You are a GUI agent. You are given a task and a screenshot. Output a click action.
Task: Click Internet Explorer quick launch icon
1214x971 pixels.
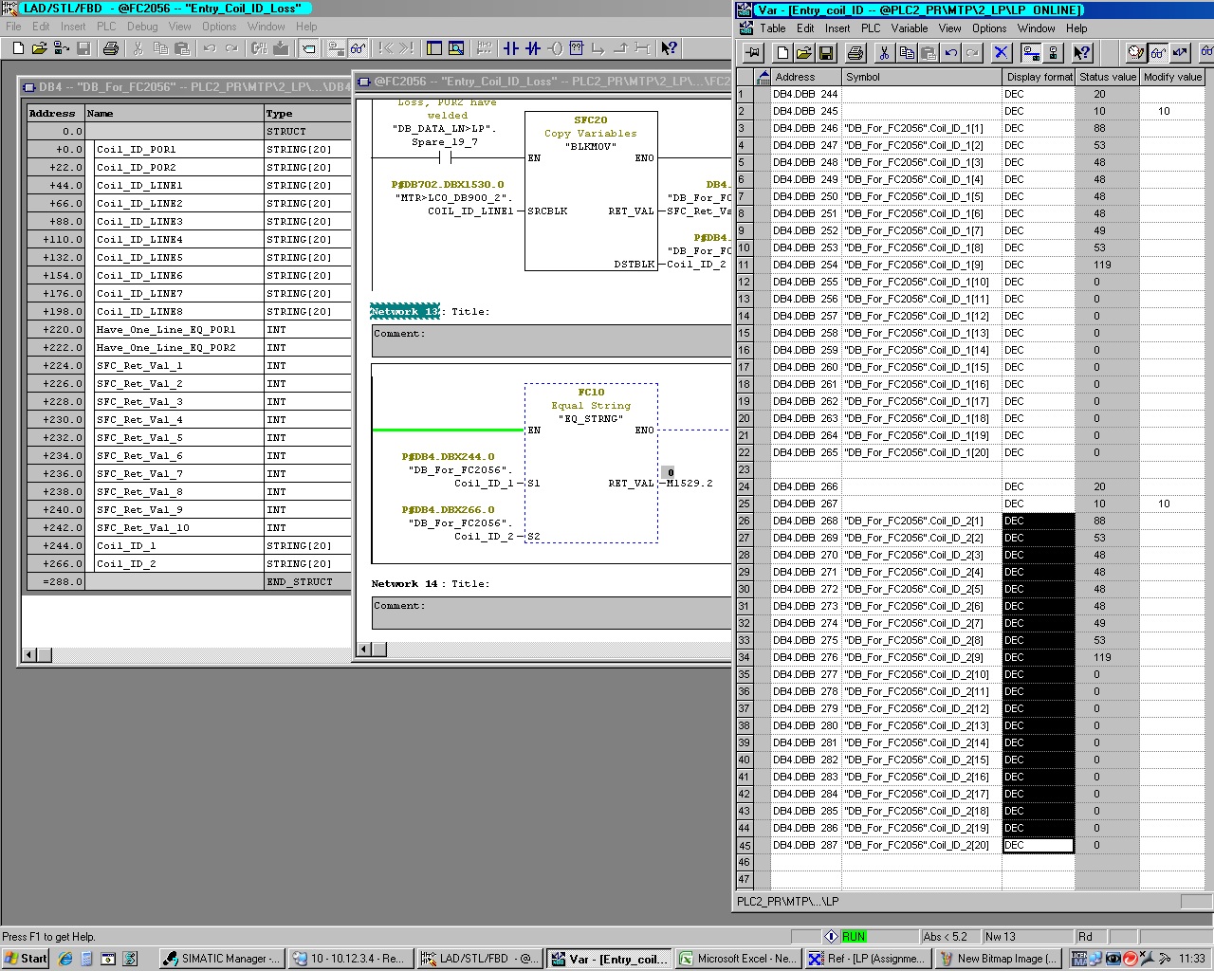coord(65,959)
